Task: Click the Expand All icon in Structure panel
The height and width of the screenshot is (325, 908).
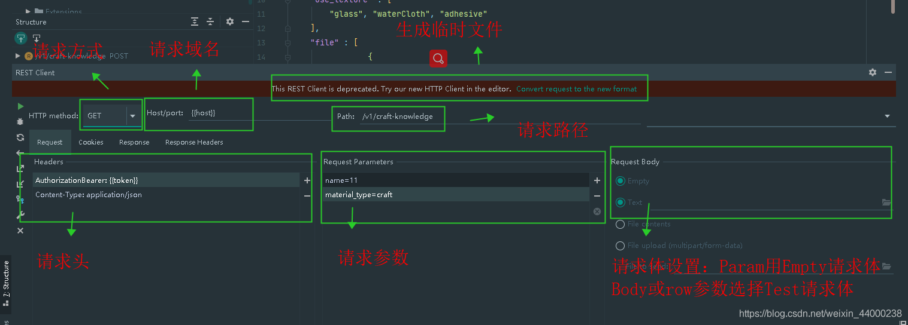Action: 195,22
